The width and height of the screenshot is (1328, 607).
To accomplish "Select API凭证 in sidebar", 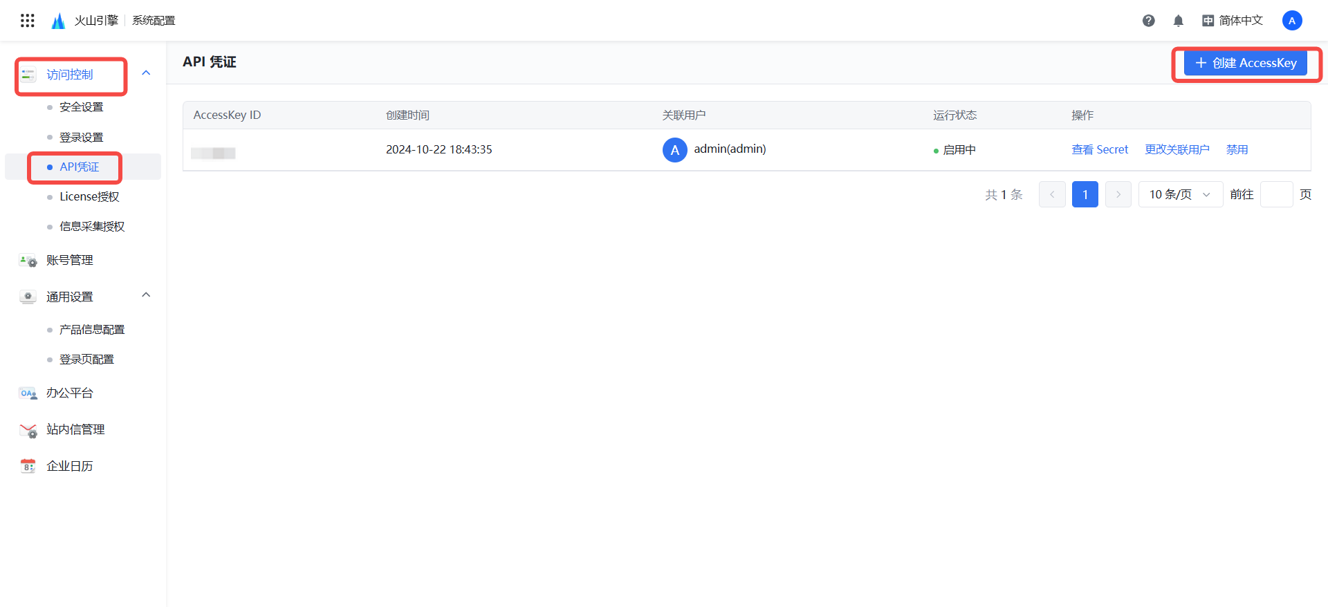I will pyautogui.click(x=80, y=167).
